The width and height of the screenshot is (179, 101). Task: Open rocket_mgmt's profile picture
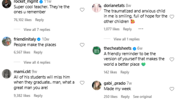click(7, 4)
